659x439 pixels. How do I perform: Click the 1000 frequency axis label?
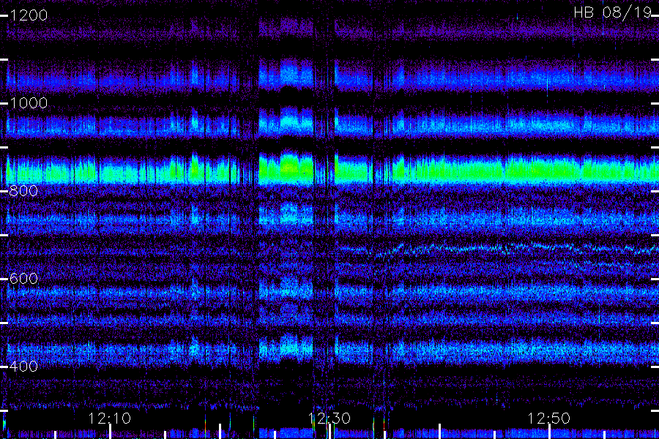point(29,103)
